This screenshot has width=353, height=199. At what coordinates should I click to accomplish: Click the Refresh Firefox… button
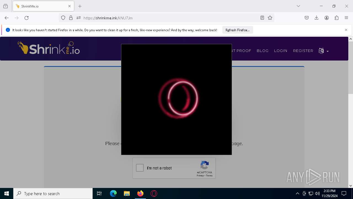(237, 30)
